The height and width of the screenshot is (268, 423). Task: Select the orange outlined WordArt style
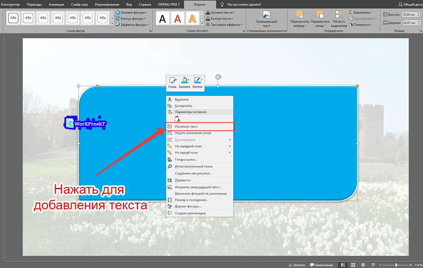193,19
